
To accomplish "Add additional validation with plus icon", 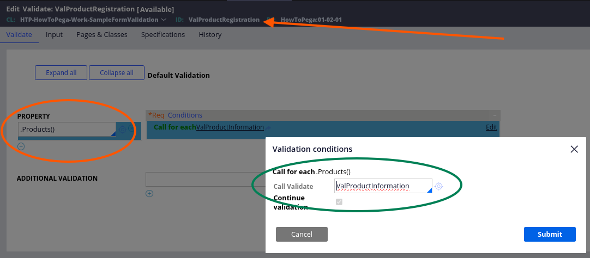I will point(149,193).
